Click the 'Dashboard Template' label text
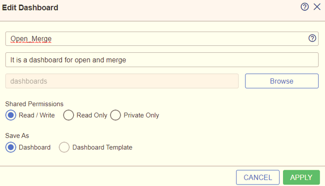325x186 pixels. (102, 147)
